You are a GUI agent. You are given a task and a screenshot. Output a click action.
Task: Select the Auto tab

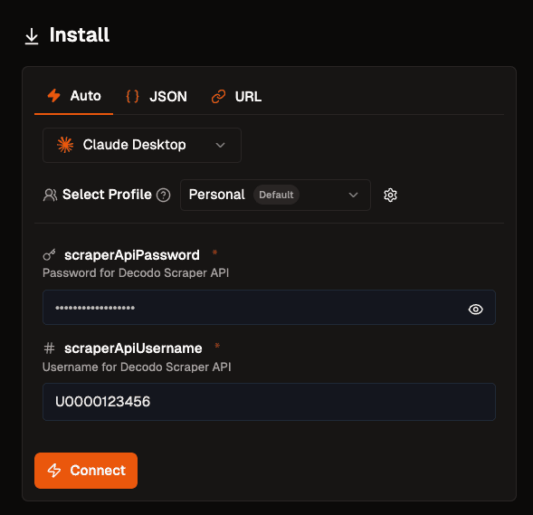(x=74, y=96)
